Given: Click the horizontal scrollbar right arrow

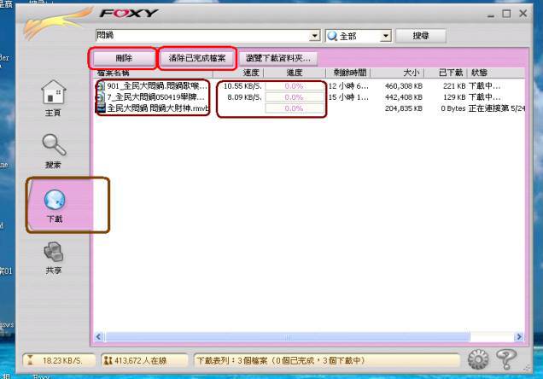Looking at the screenshot, I should point(519,336).
